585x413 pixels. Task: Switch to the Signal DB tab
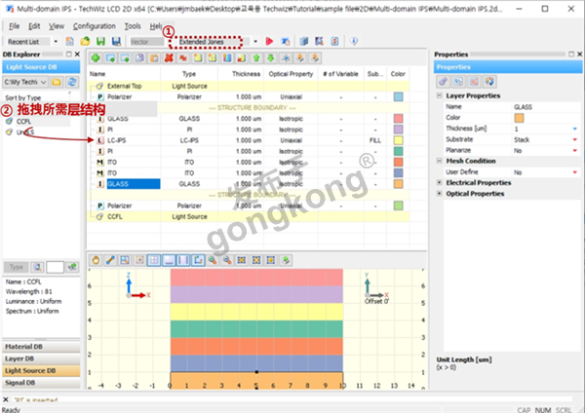click(x=41, y=383)
